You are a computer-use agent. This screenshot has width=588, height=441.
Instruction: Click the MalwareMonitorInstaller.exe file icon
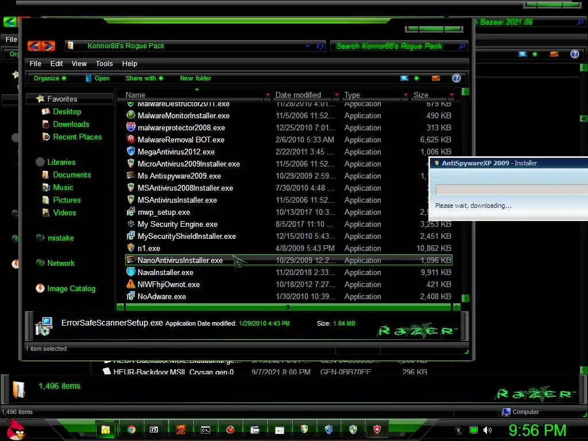[x=130, y=115]
